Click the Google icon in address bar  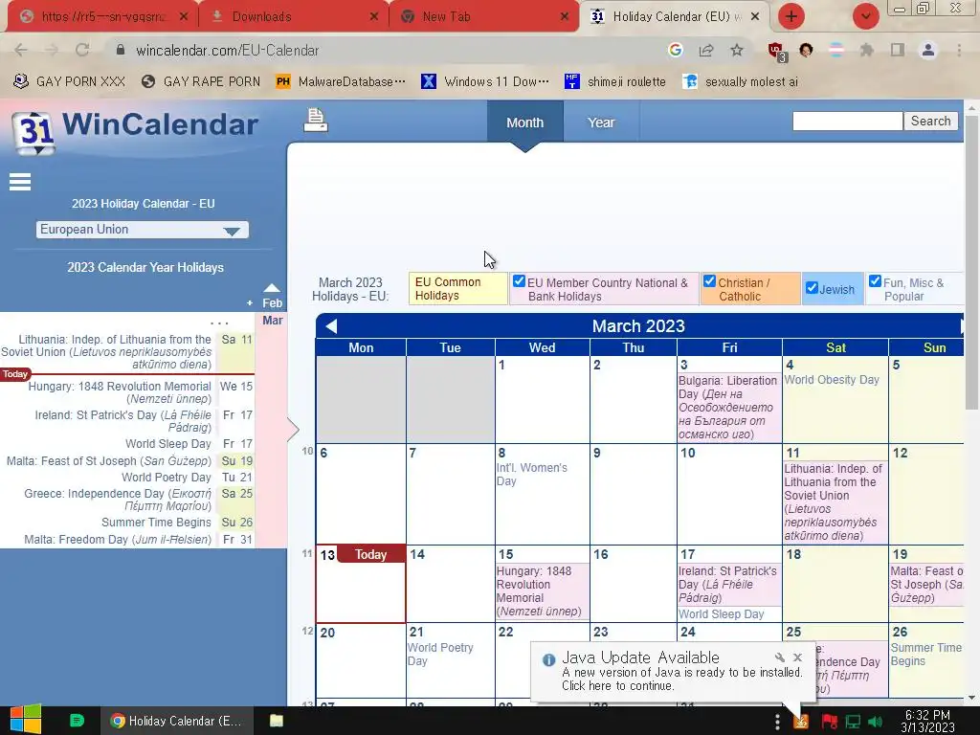pyautogui.click(x=675, y=50)
